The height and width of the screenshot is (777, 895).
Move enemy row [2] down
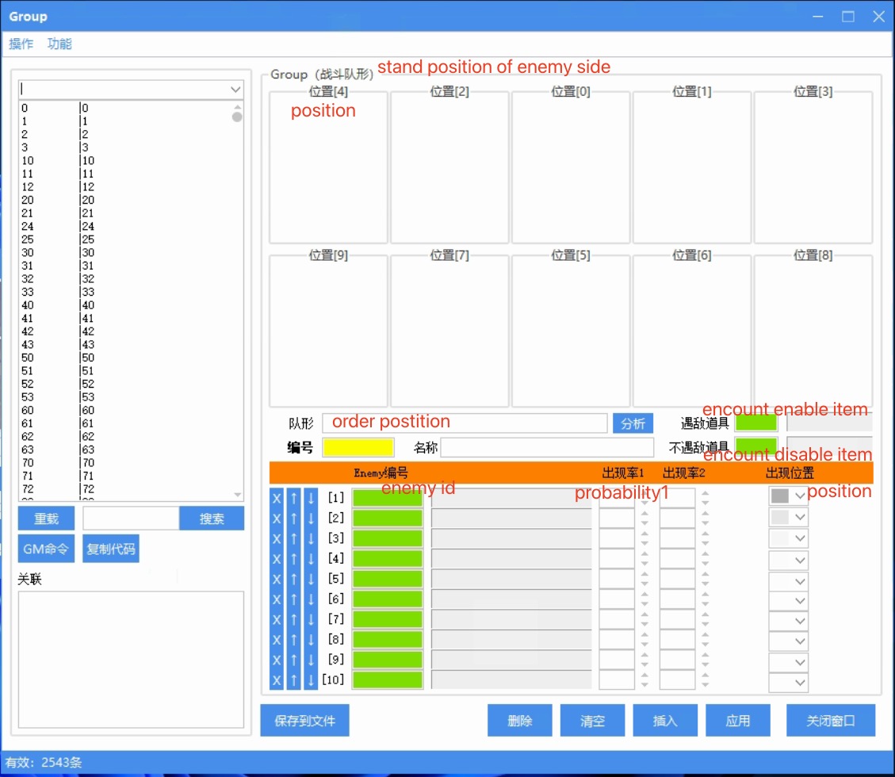tap(311, 519)
